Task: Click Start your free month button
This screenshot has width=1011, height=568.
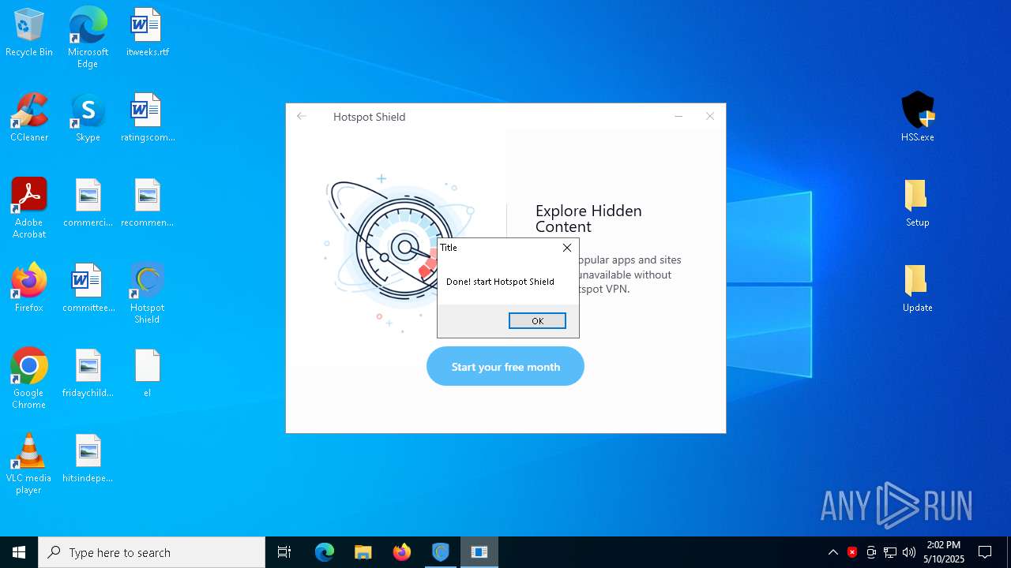Action: pyautogui.click(x=505, y=367)
